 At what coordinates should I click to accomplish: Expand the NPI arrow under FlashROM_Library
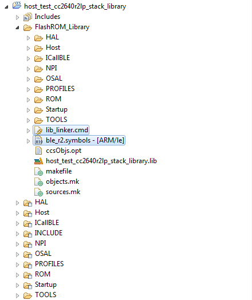coord(28,69)
